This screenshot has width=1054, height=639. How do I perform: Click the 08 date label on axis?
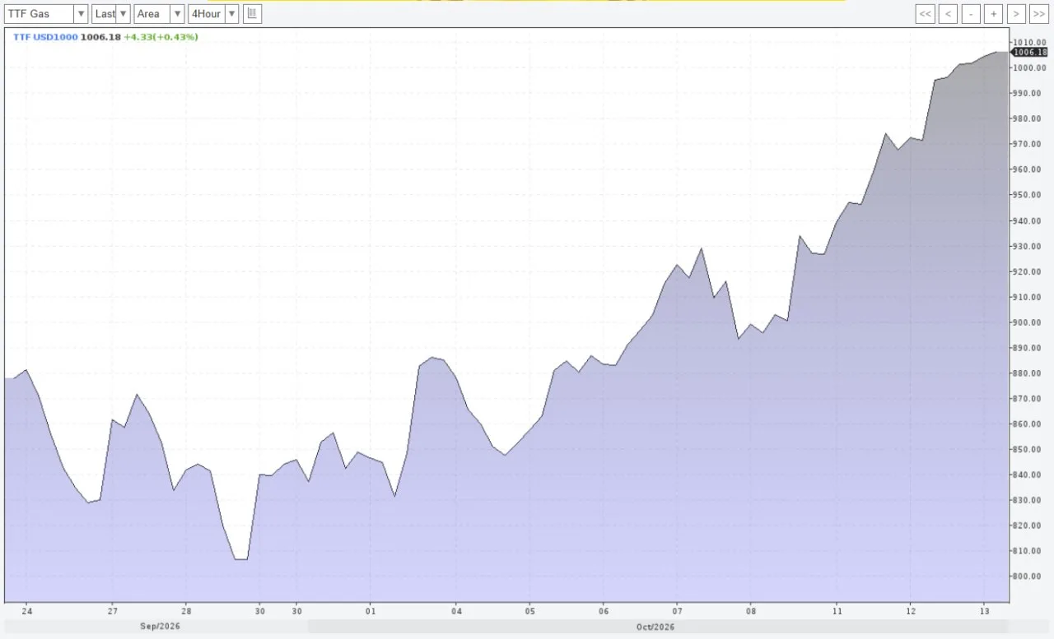click(x=751, y=611)
